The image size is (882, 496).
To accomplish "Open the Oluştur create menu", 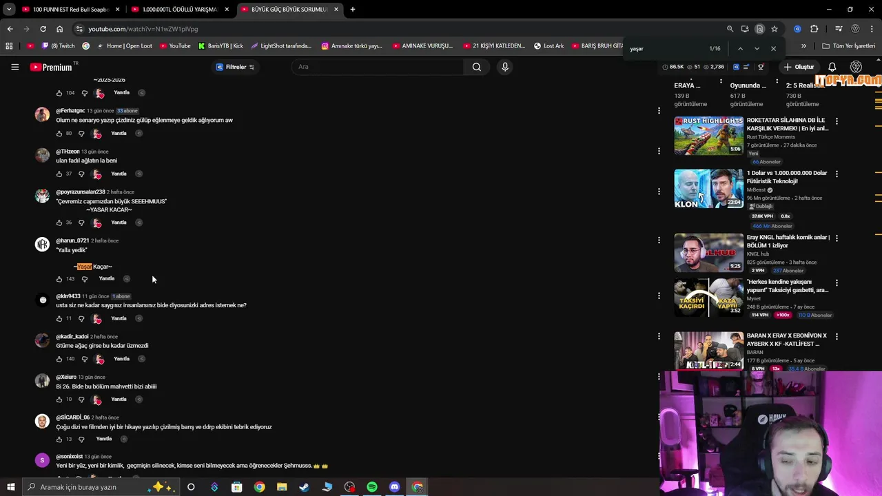I will click(x=799, y=67).
